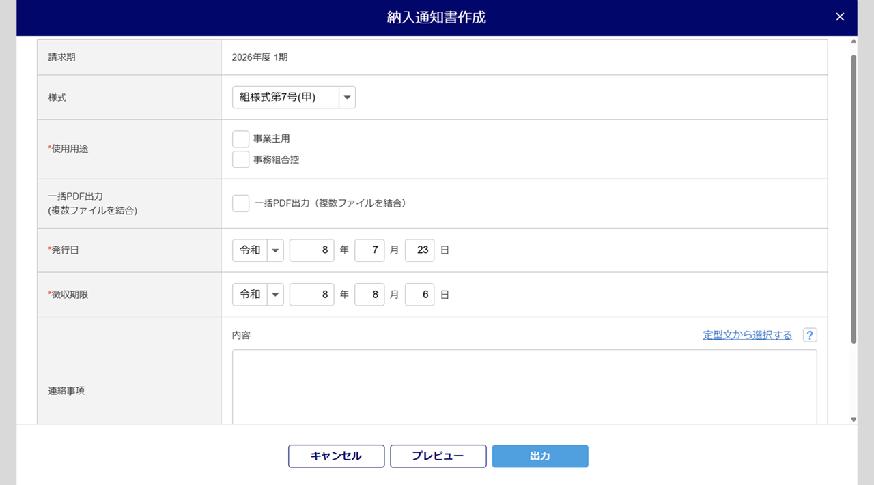Select the scrollbar up arrow

[x=854, y=41]
